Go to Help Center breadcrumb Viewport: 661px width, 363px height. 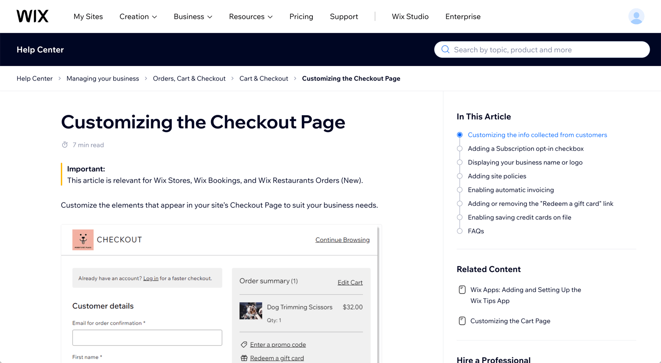tap(34, 78)
